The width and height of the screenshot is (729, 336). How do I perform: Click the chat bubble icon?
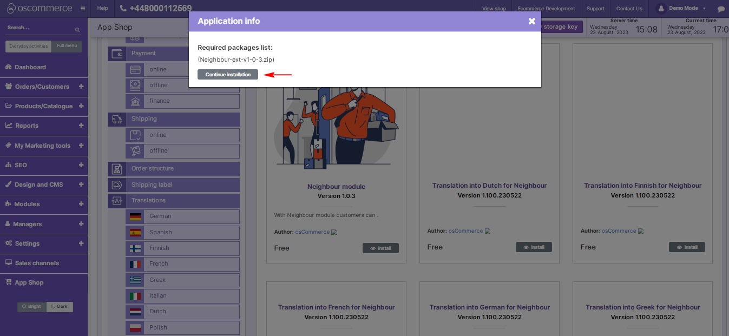(x=721, y=9)
